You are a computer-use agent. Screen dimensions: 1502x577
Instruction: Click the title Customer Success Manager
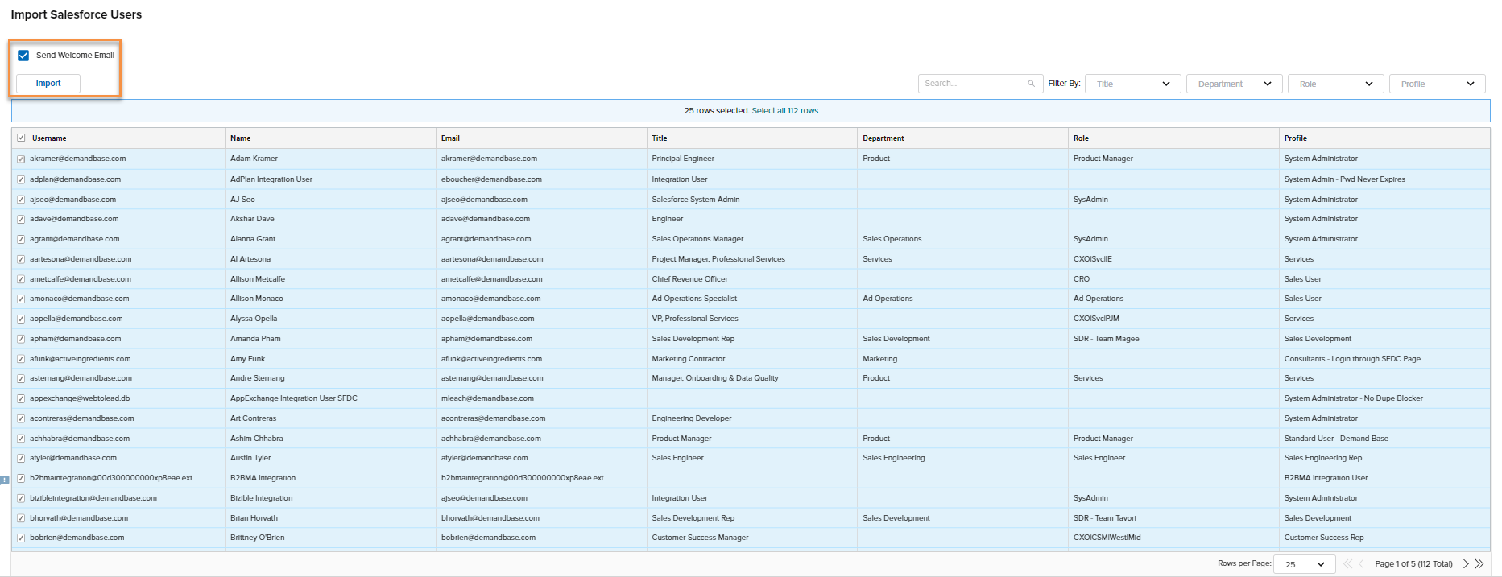(x=701, y=538)
